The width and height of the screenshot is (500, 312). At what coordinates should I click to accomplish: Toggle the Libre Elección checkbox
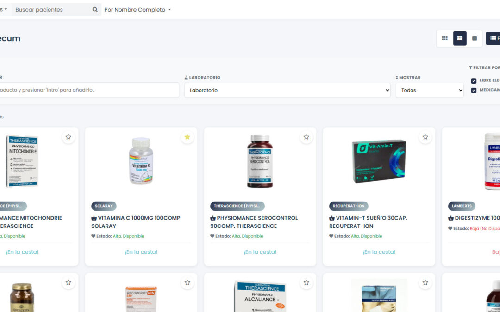coord(474,81)
